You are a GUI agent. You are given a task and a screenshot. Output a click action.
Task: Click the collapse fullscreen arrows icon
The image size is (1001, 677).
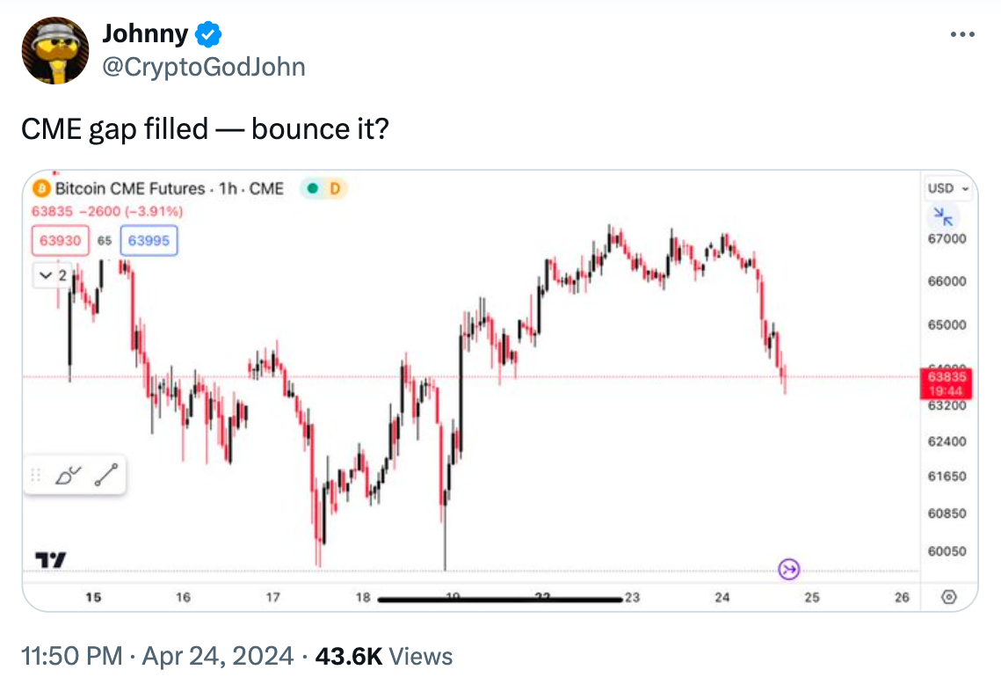(x=943, y=216)
